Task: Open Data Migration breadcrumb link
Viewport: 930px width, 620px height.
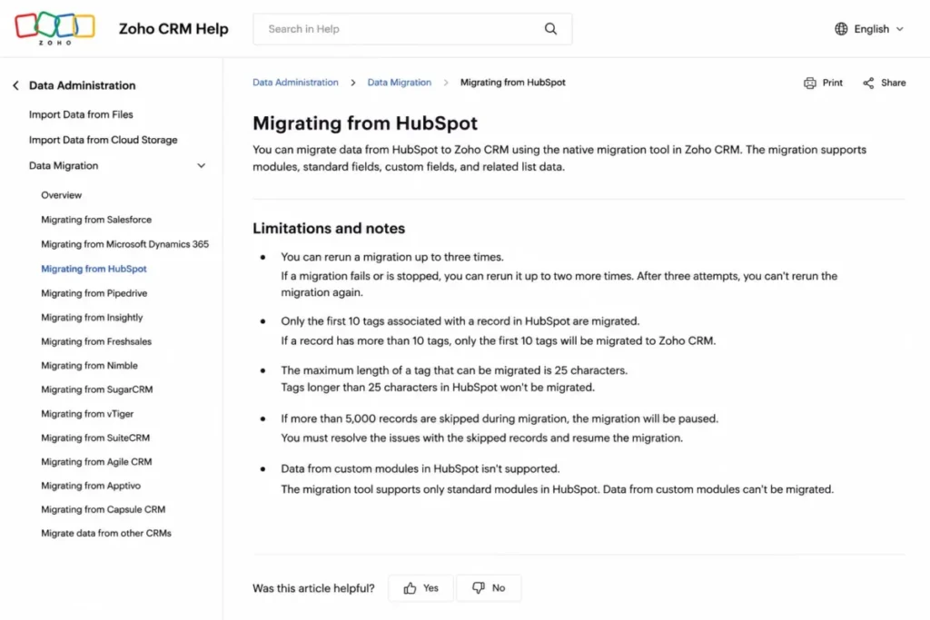Action: (x=400, y=83)
